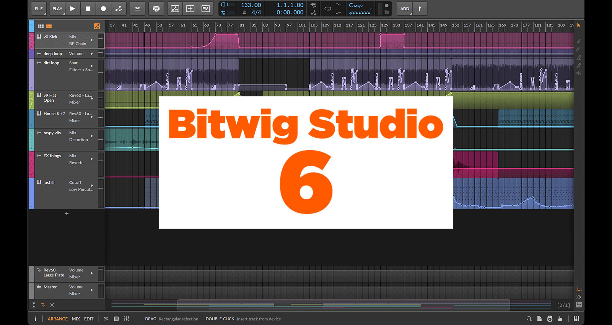Open the browser search magnifier icon
The image size is (612, 325).
pyautogui.click(x=529, y=318)
